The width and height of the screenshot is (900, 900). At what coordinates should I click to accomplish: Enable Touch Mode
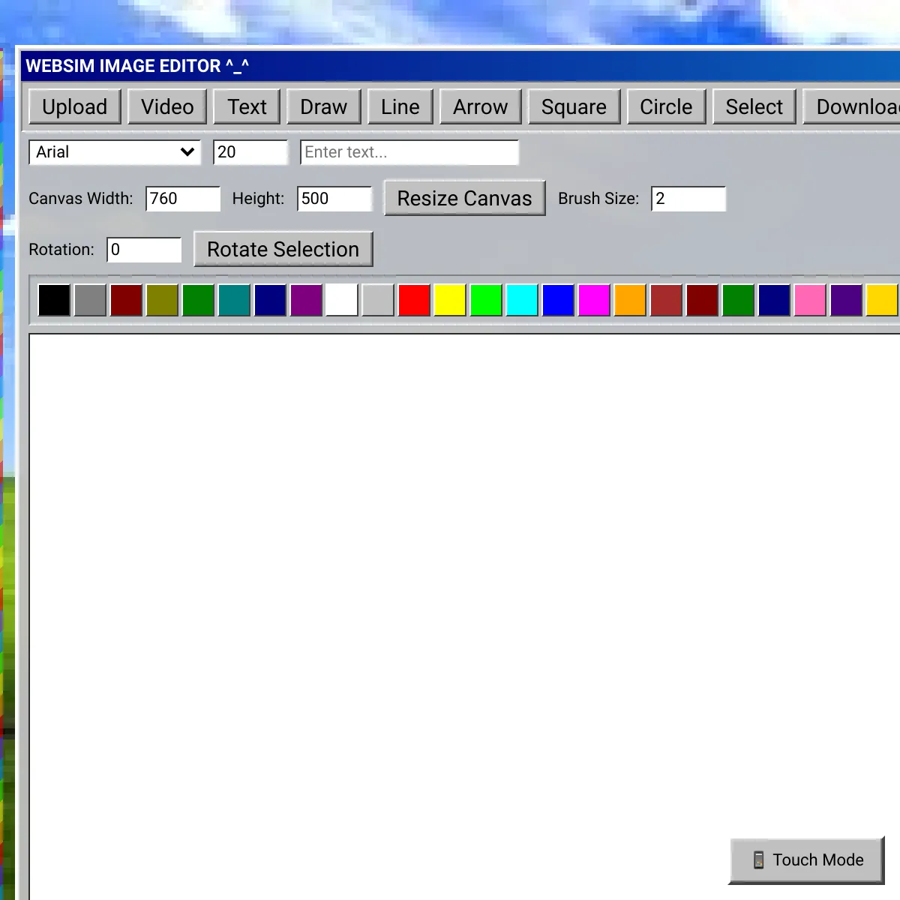(806, 859)
